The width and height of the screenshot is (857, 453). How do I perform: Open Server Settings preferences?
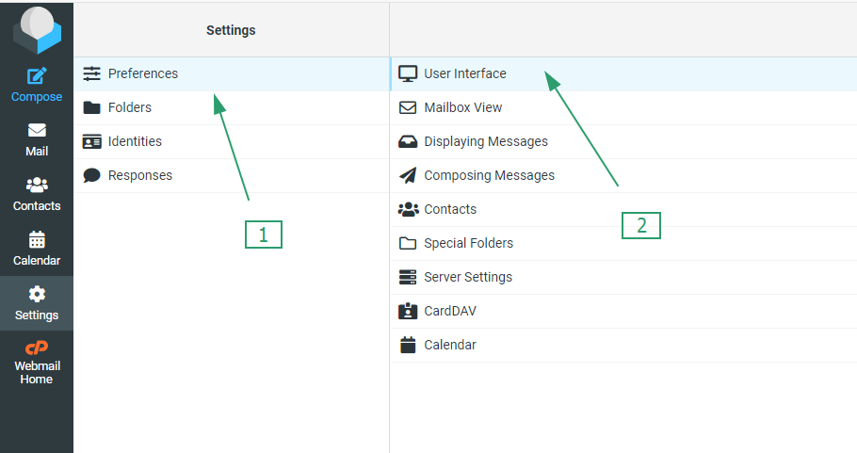pos(467,277)
